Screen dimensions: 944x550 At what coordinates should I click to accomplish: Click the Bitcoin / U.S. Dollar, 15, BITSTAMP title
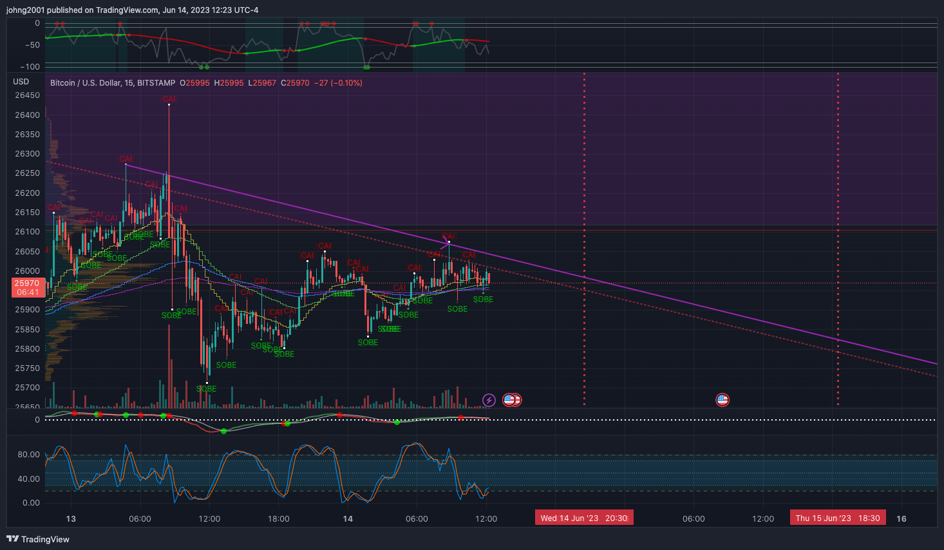pos(113,83)
